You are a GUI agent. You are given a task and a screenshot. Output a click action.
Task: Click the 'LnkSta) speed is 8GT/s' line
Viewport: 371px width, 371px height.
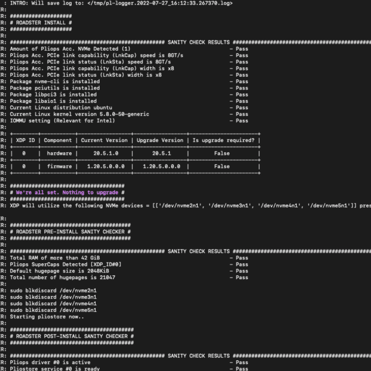point(90,62)
